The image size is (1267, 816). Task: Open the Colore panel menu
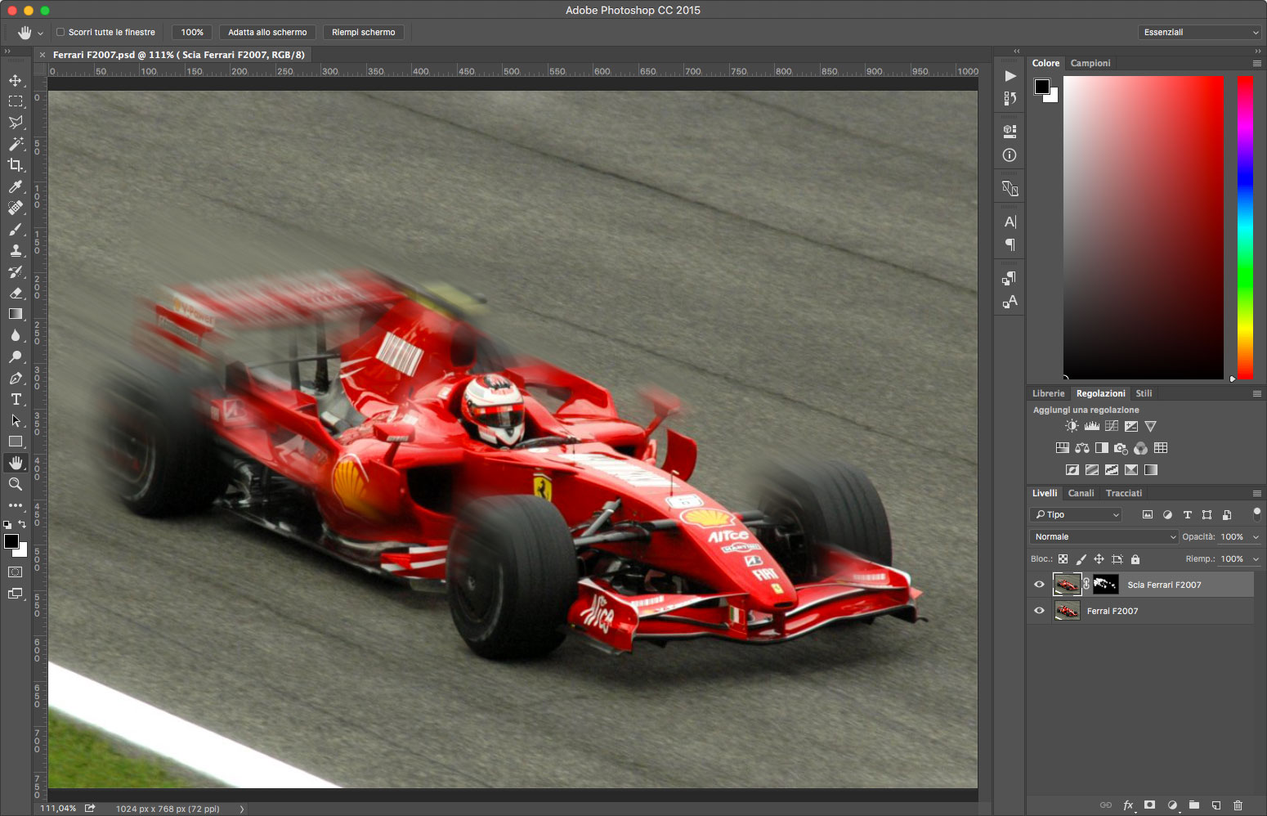click(x=1257, y=63)
